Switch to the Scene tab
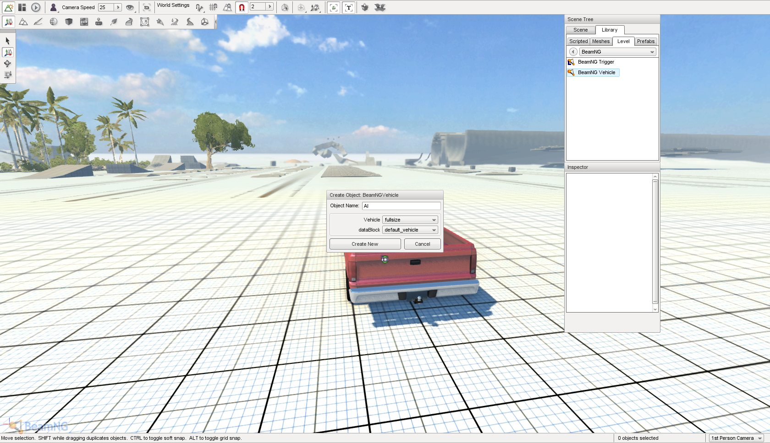This screenshot has width=770, height=443. [580, 30]
